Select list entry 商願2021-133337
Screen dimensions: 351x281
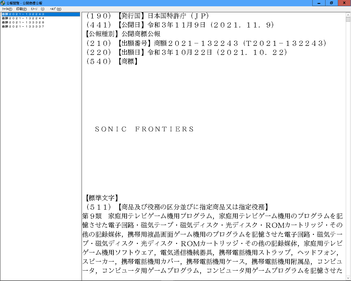coord(23,27)
